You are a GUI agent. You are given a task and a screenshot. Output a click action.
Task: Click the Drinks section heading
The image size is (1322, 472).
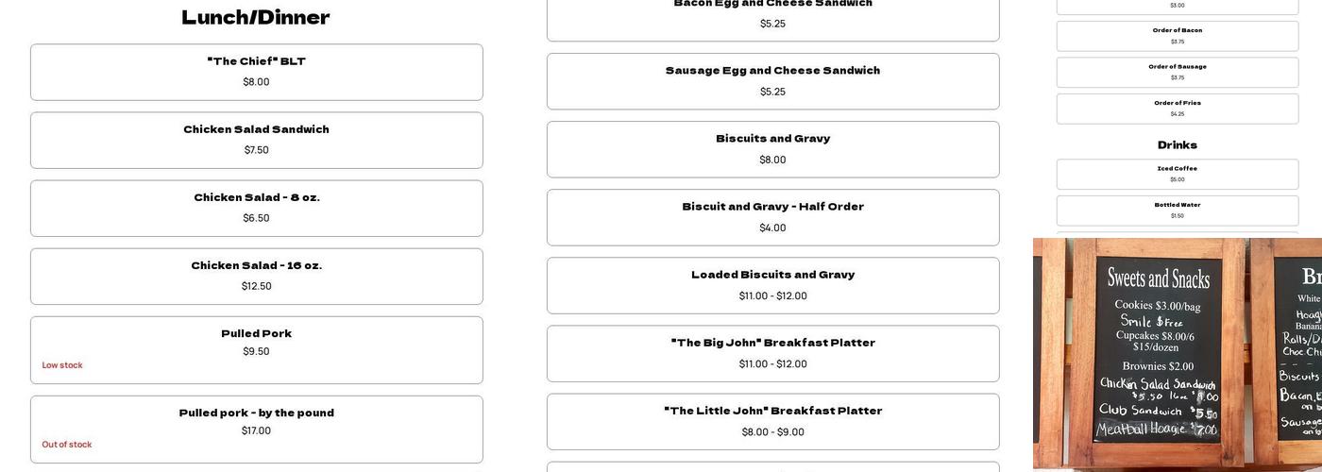tap(1177, 144)
